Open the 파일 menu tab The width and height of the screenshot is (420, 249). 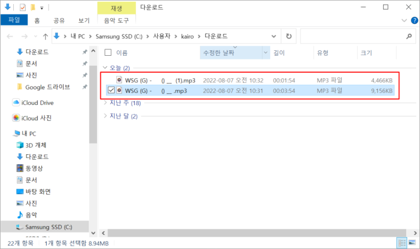[14, 20]
